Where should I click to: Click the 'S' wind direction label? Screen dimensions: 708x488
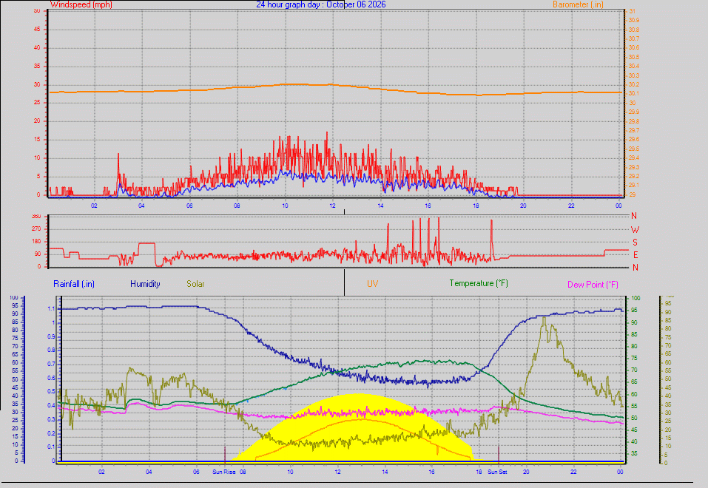(x=635, y=243)
